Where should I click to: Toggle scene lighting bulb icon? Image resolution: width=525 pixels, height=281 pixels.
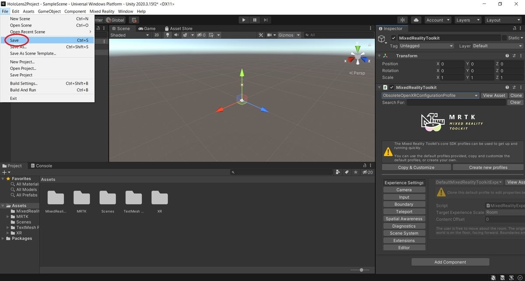tap(167, 35)
